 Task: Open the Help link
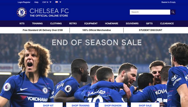click(x=36, y=2)
